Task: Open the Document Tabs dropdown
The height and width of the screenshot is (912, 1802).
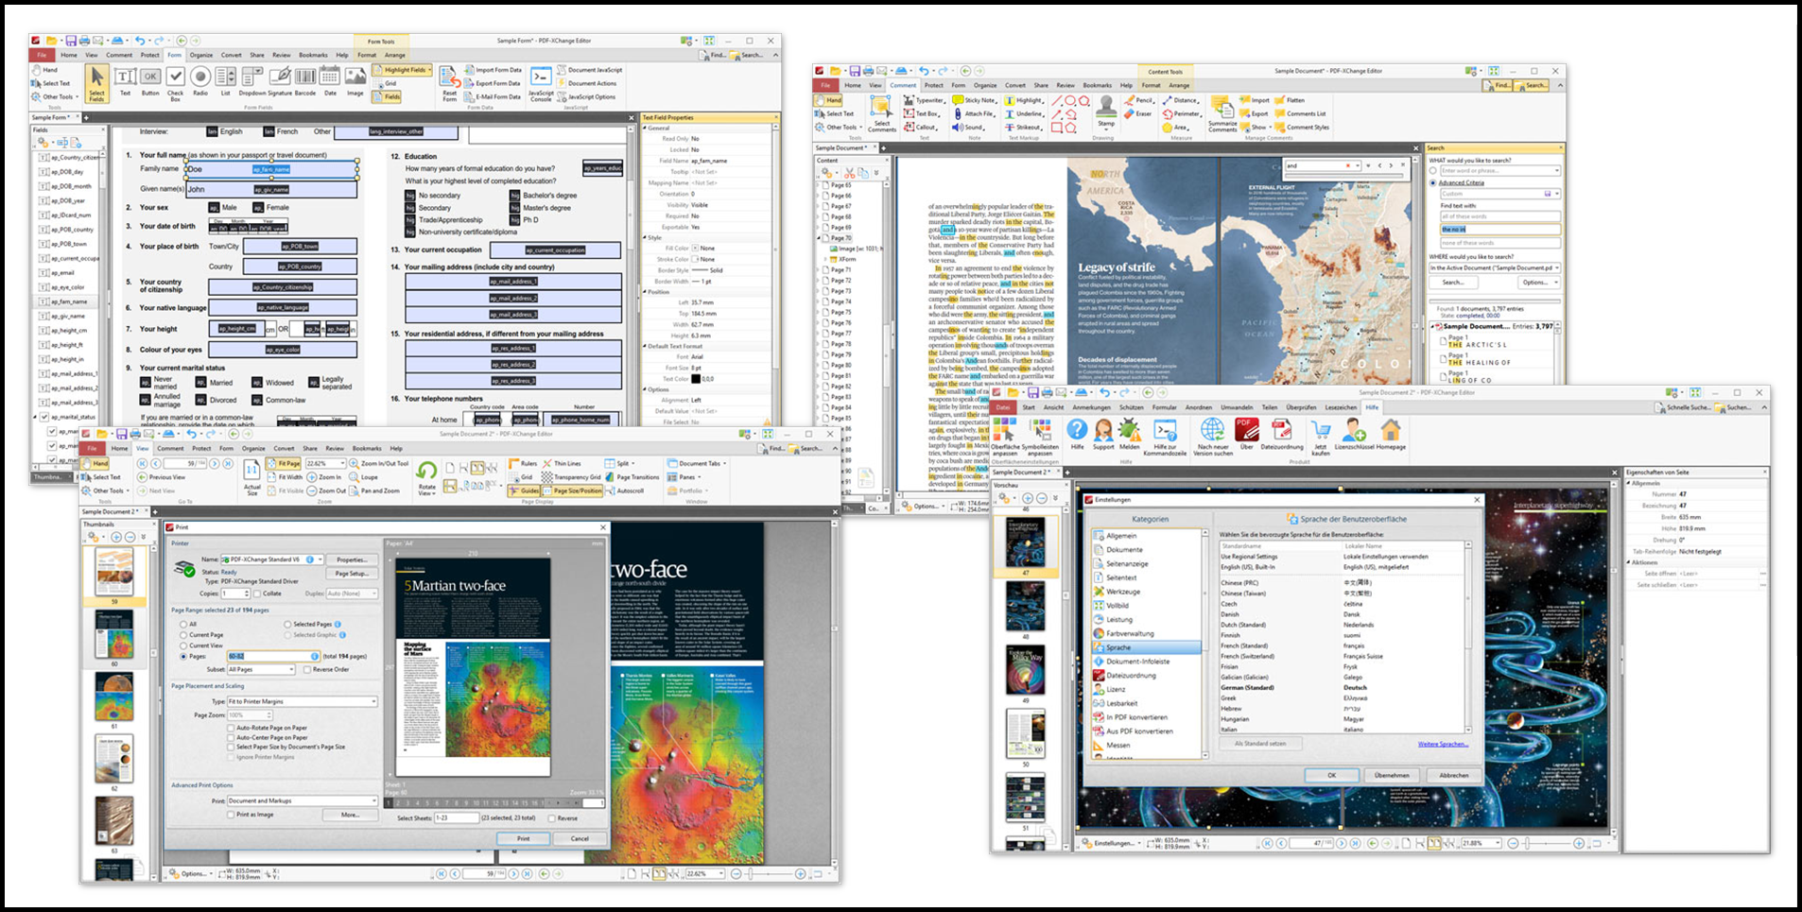Action: click(698, 463)
